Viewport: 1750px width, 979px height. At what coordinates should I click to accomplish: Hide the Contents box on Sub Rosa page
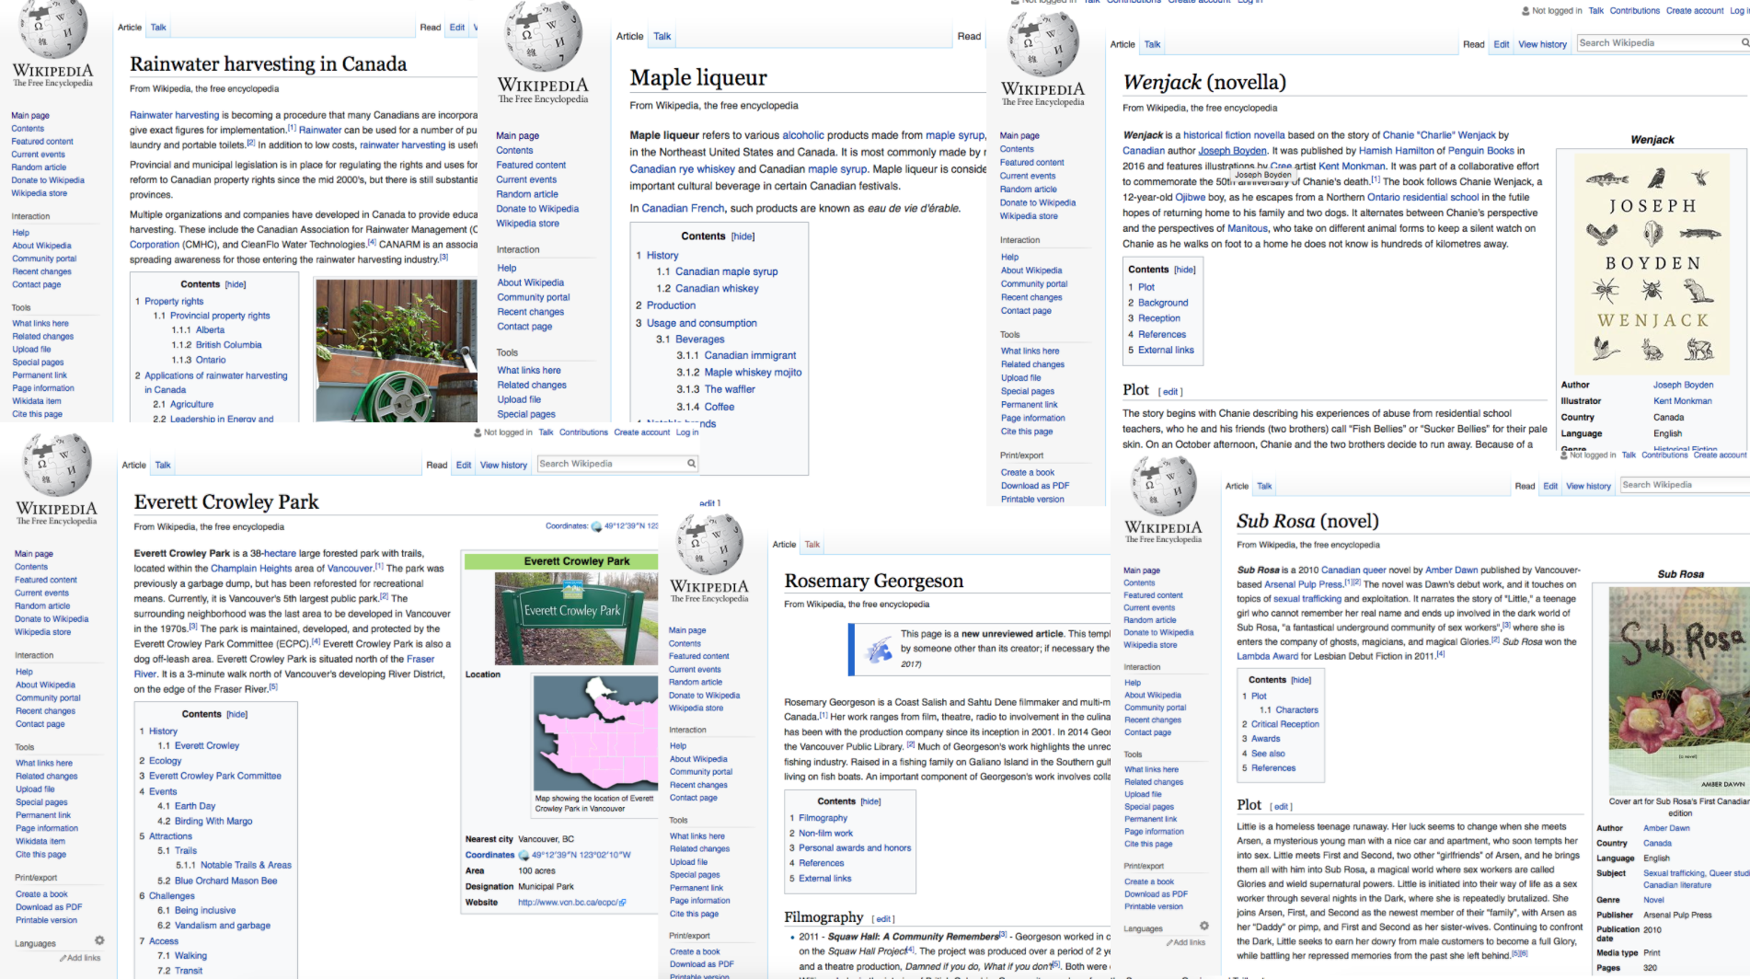(1301, 680)
